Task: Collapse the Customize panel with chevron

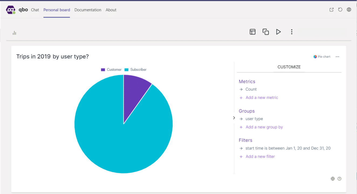Action: tap(234, 118)
